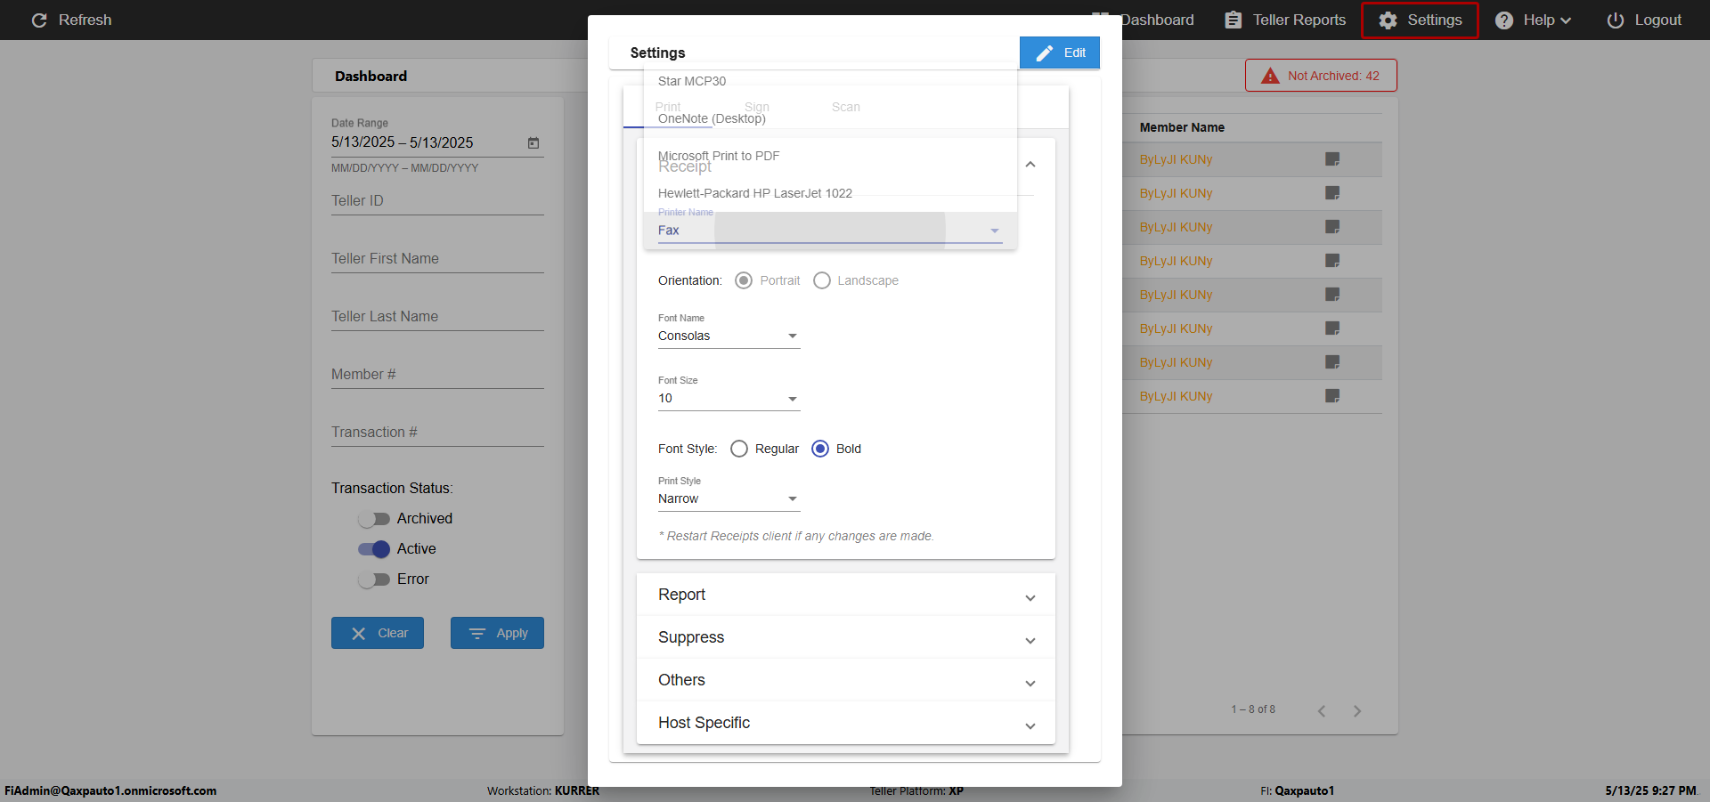This screenshot has height=802, width=1710.
Task: Expand the Suppress section
Action: tap(846, 637)
